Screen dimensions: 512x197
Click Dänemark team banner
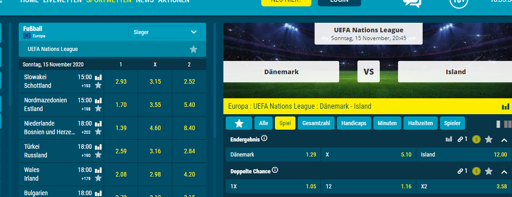tap(281, 71)
